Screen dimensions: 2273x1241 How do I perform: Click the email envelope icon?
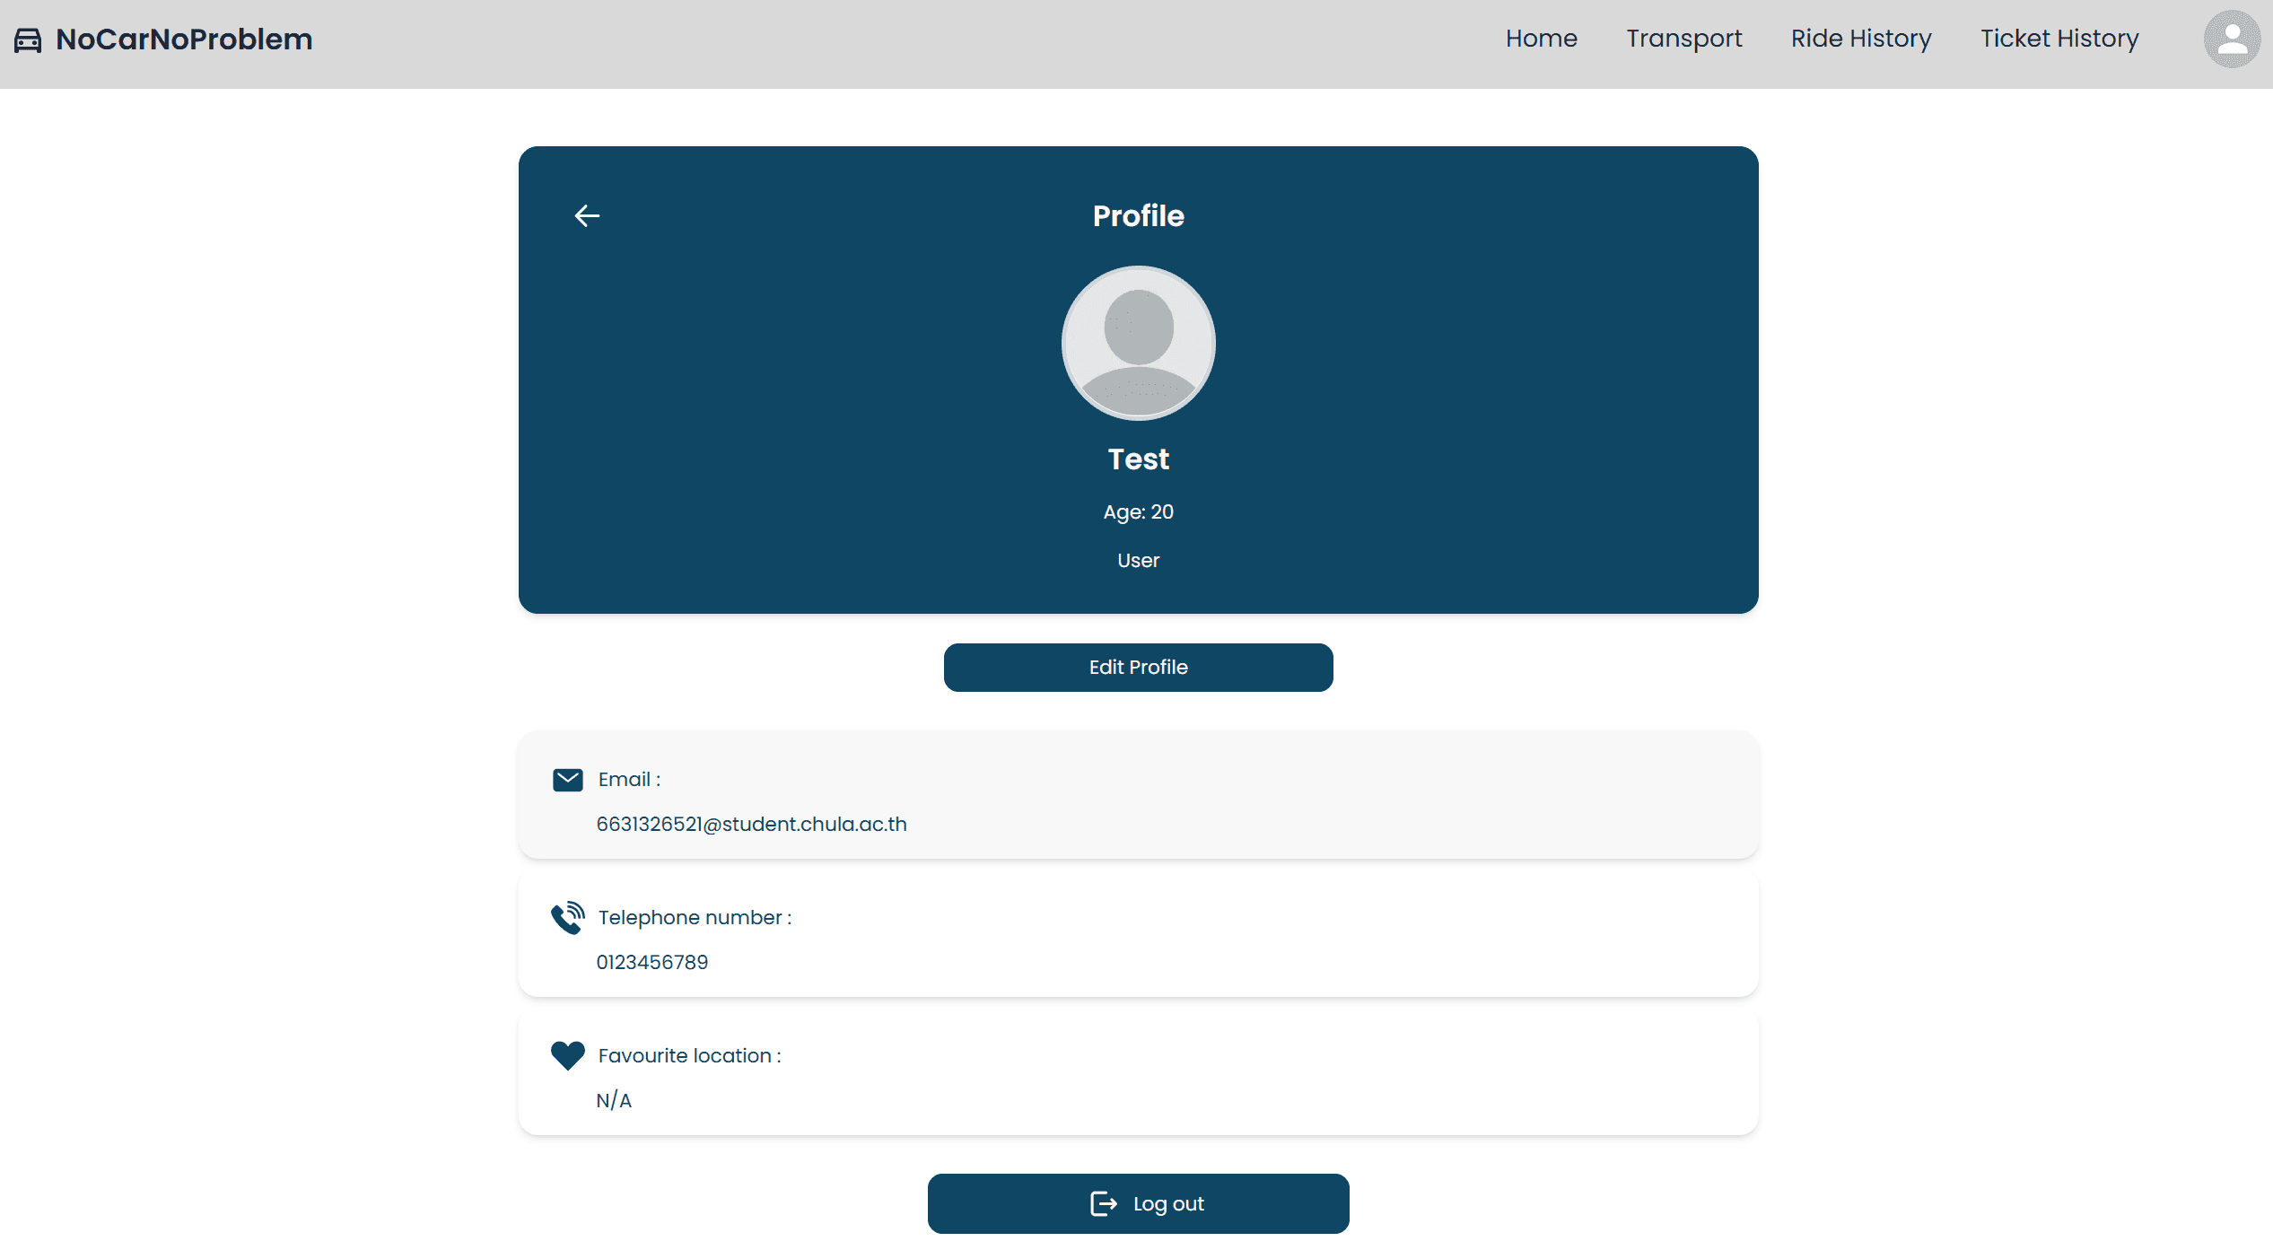tap(567, 780)
